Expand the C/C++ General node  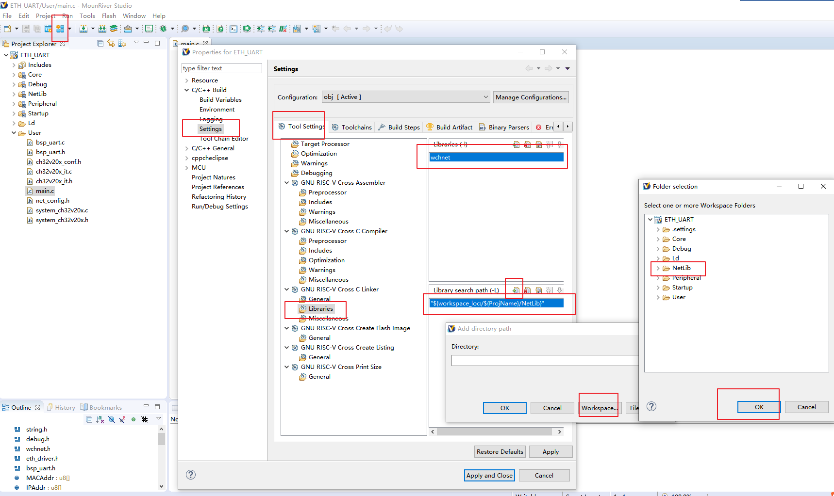tap(186, 148)
